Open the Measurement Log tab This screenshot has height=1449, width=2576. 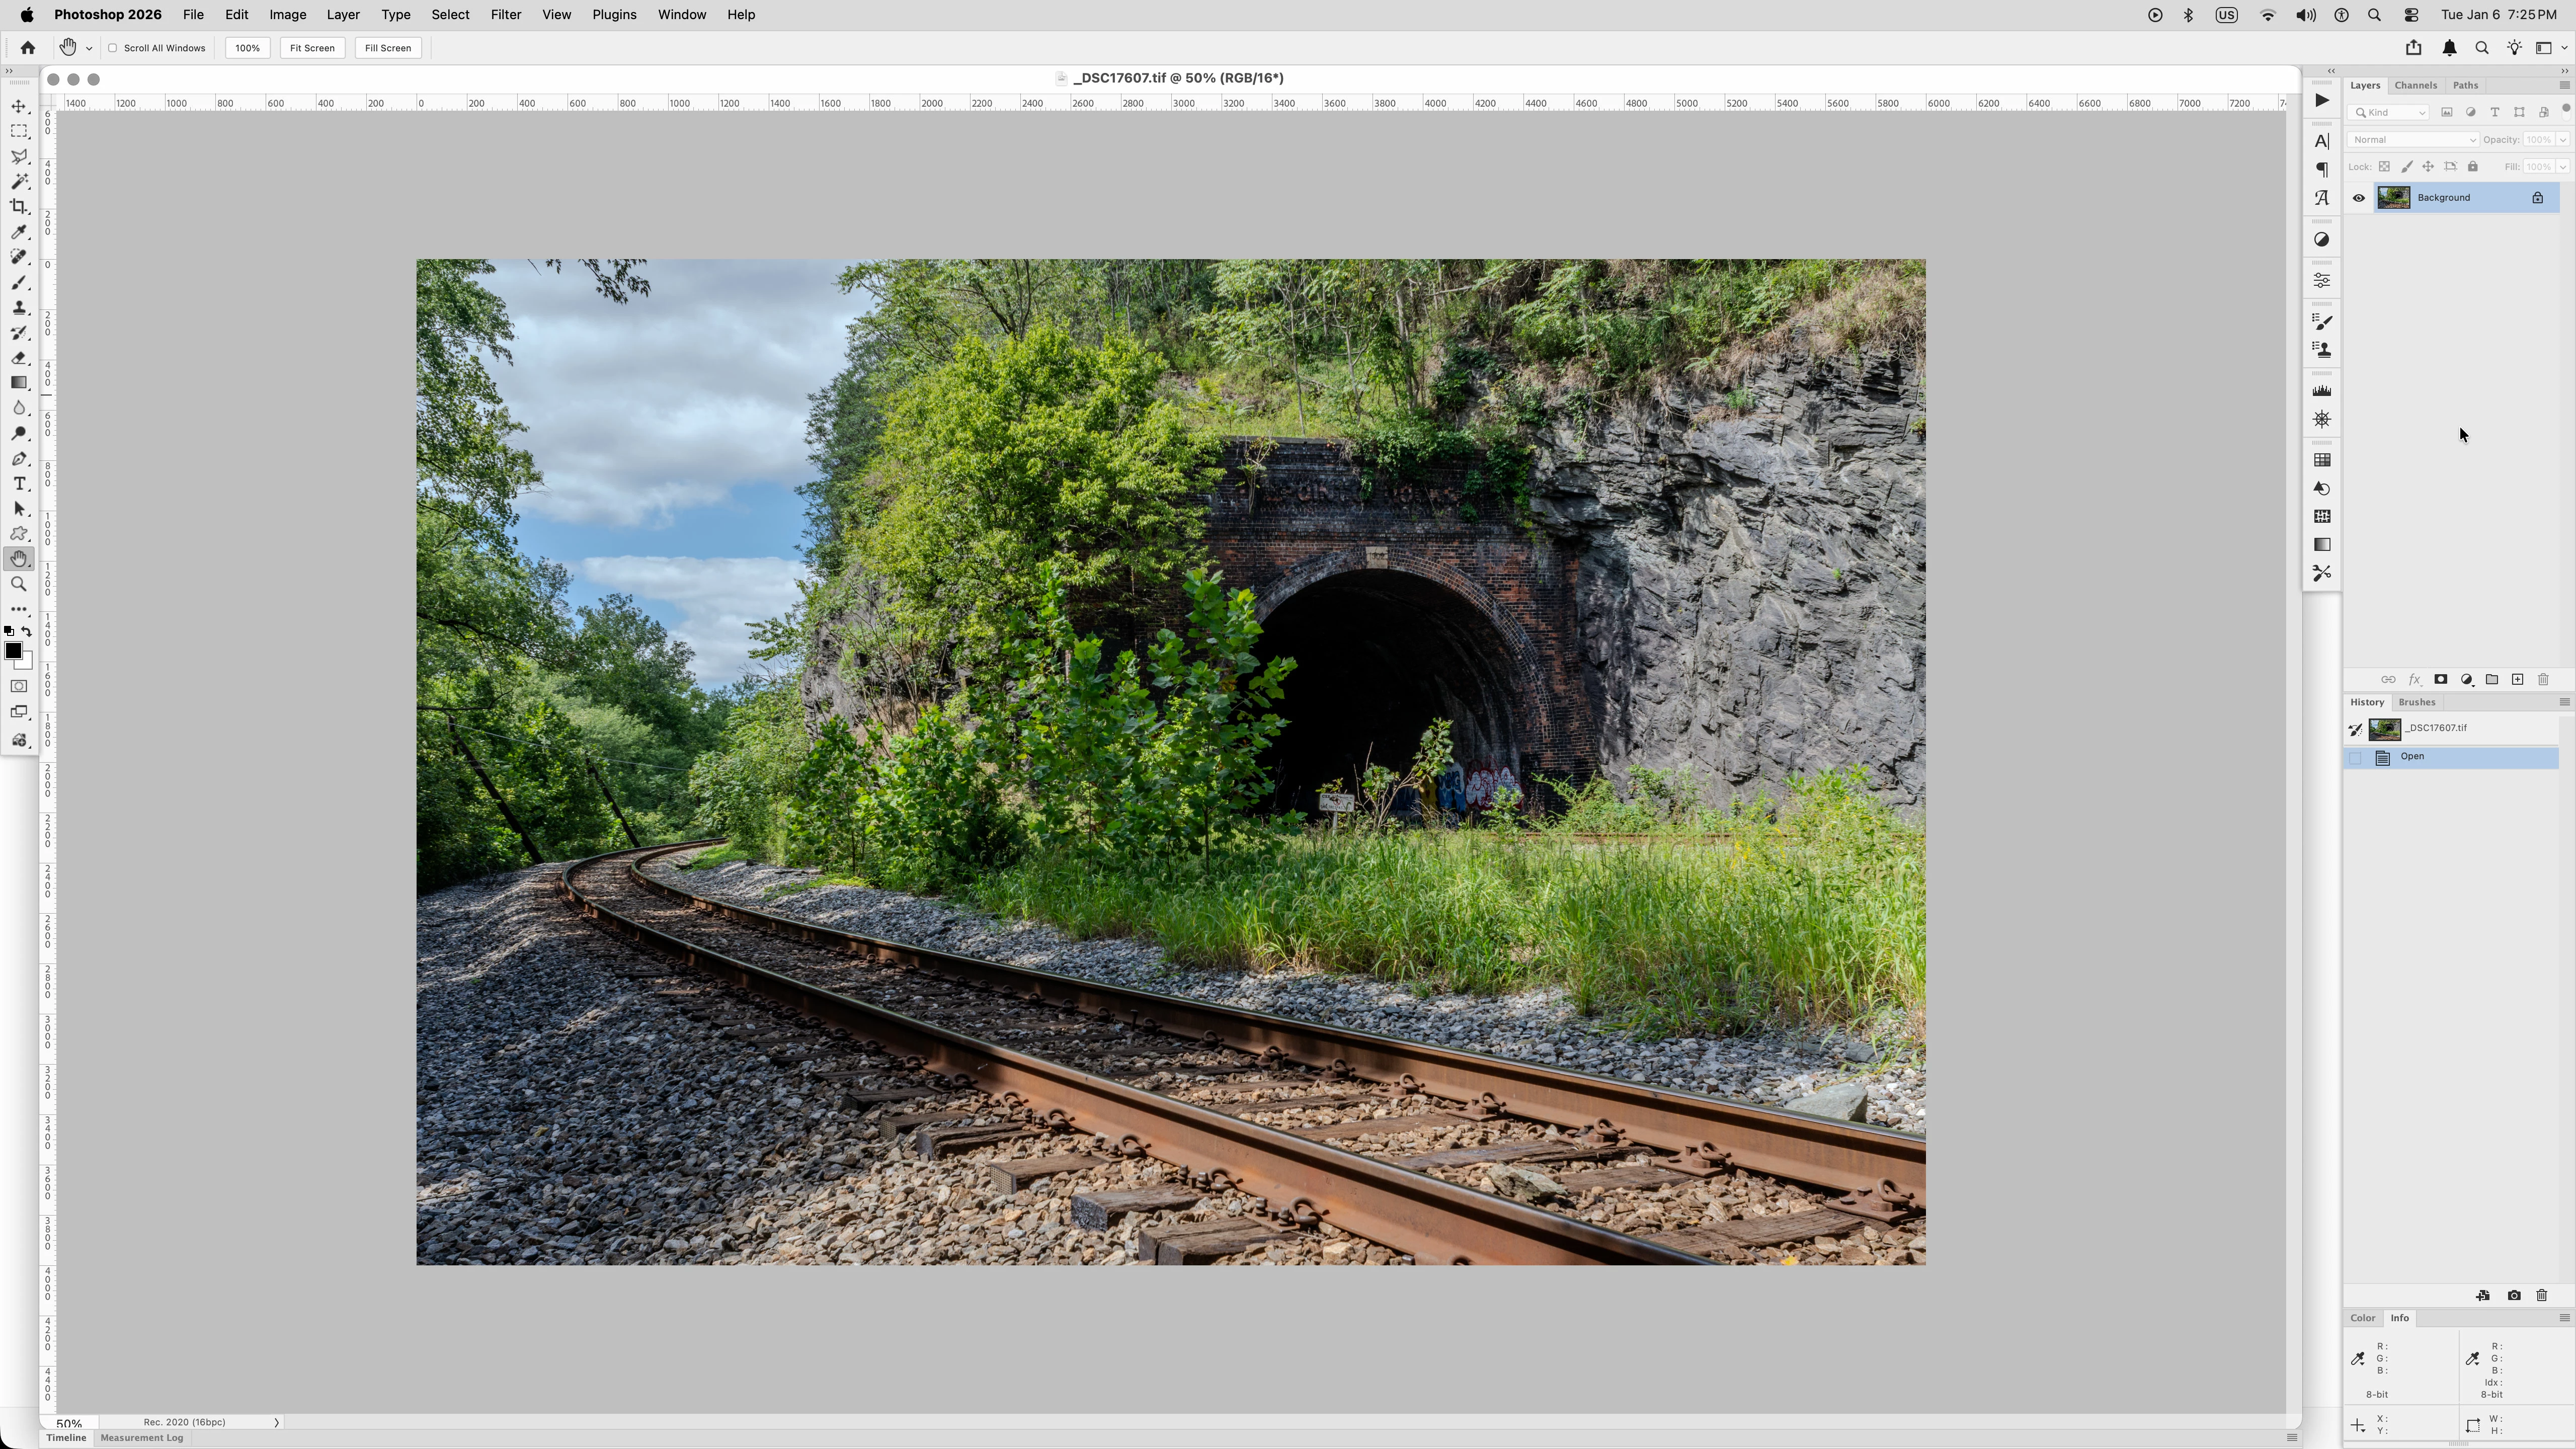[x=142, y=1439]
